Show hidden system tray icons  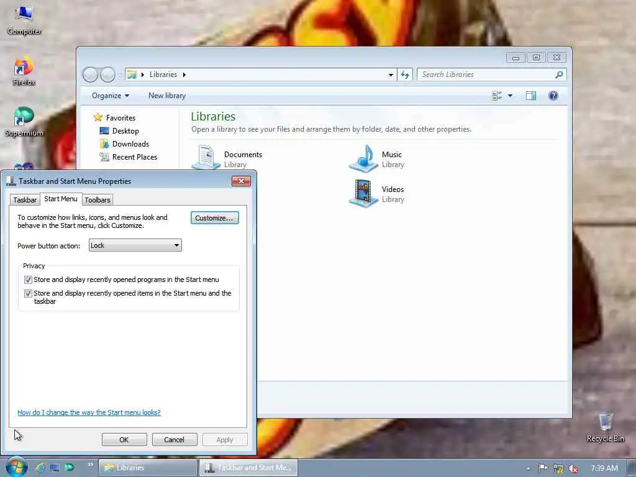coord(528,468)
